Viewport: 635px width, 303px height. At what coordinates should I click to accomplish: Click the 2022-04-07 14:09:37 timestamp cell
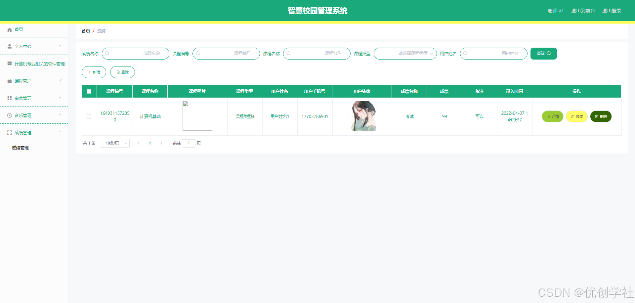pyautogui.click(x=515, y=116)
